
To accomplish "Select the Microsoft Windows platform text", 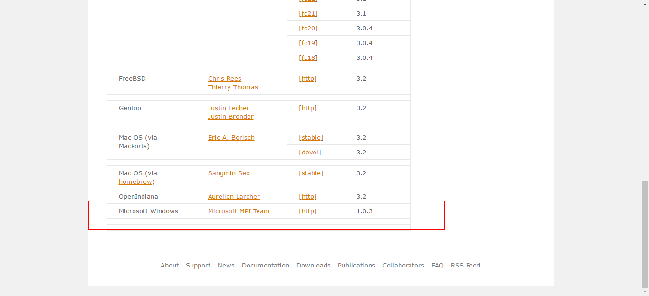I will pyautogui.click(x=148, y=211).
